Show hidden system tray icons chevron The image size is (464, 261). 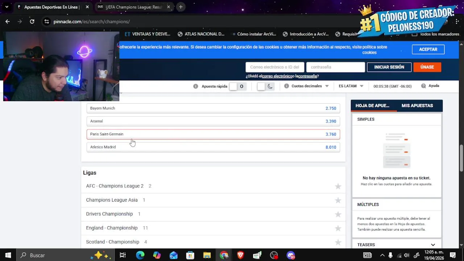(382, 255)
